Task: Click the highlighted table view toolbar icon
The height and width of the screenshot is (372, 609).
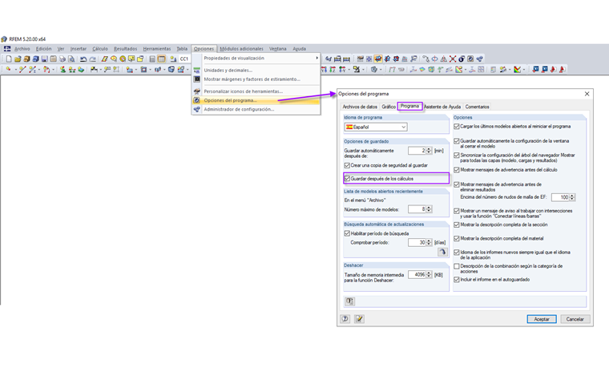Action: click(x=161, y=59)
